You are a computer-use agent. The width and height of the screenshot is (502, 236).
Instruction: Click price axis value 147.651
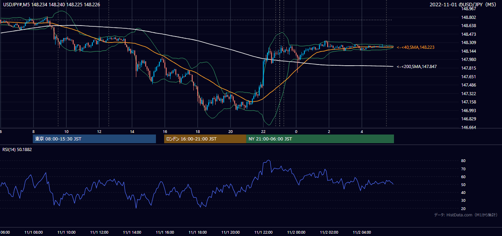click(x=468, y=77)
